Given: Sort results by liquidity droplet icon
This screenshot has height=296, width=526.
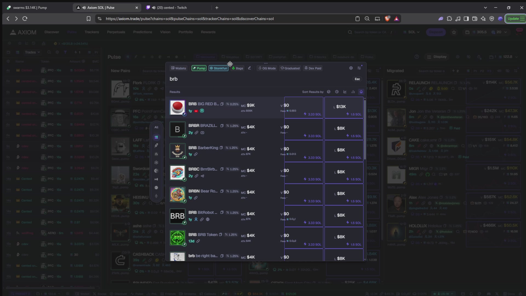Looking at the screenshot, I should pos(361,92).
